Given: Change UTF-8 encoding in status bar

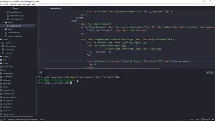Looking at the screenshot, I should [191, 120].
